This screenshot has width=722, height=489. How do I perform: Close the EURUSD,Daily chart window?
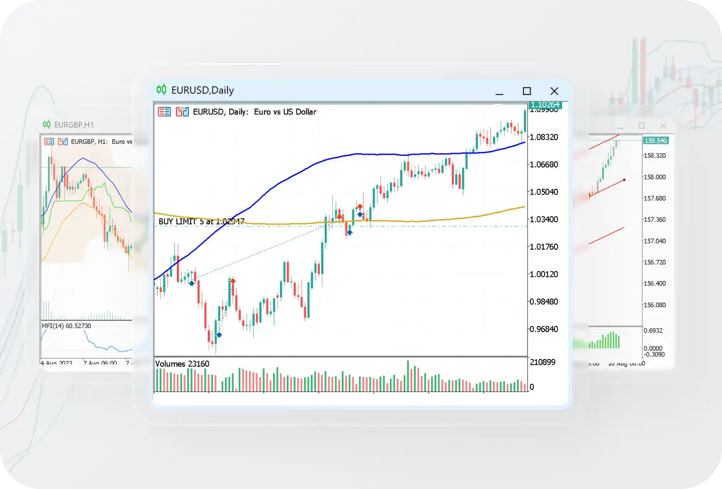pyautogui.click(x=554, y=91)
